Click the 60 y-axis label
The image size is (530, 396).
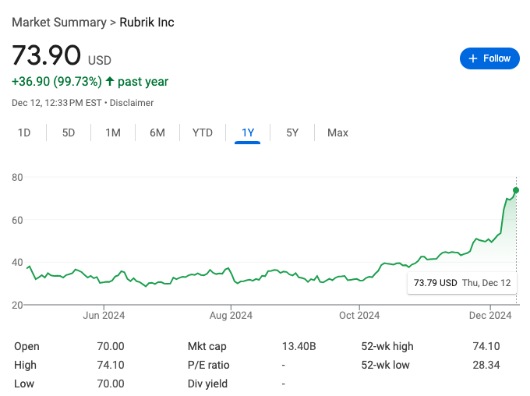coord(17,220)
